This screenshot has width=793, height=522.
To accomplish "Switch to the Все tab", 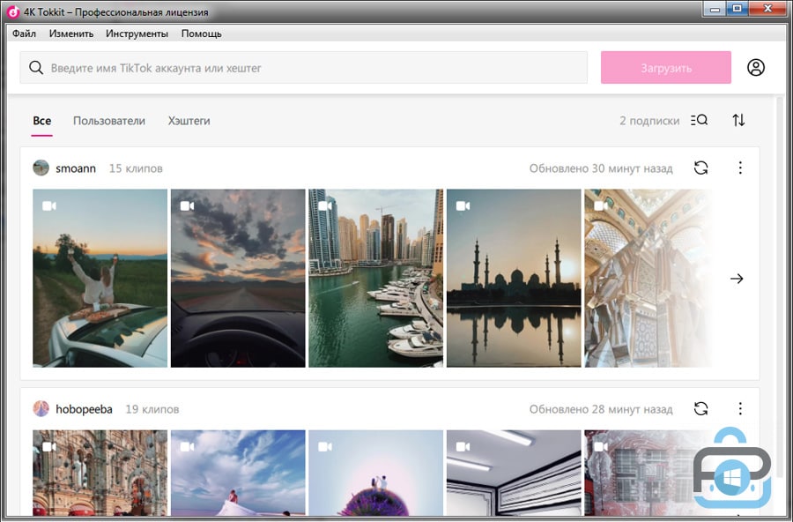I will tap(42, 121).
